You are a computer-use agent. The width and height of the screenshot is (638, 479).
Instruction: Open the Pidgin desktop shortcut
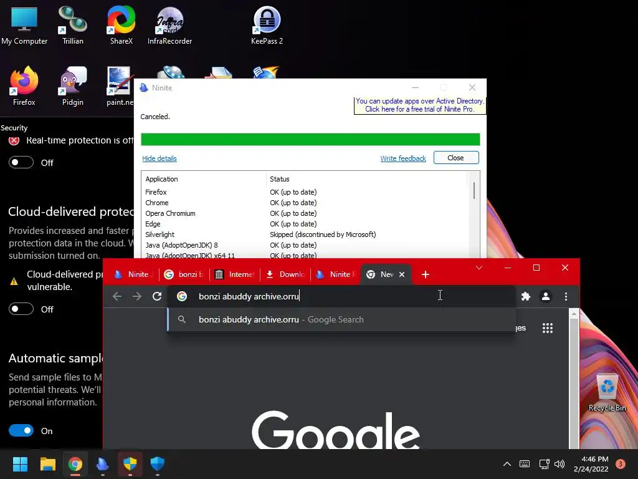pos(72,86)
